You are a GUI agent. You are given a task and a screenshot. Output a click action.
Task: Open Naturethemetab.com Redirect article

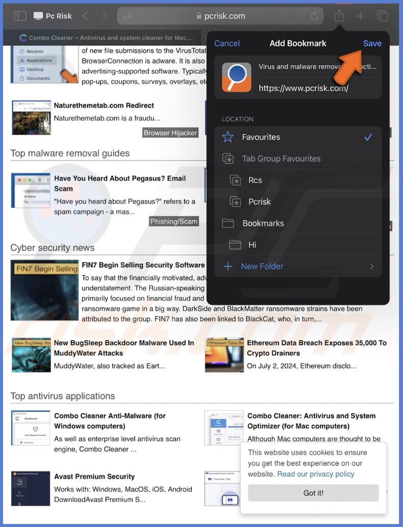coord(104,106)
